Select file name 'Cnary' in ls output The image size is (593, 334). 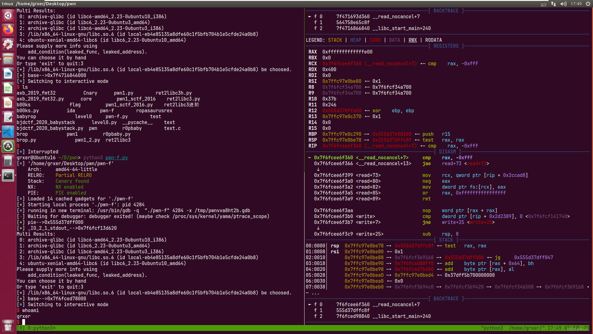click(x=90, y=93)
